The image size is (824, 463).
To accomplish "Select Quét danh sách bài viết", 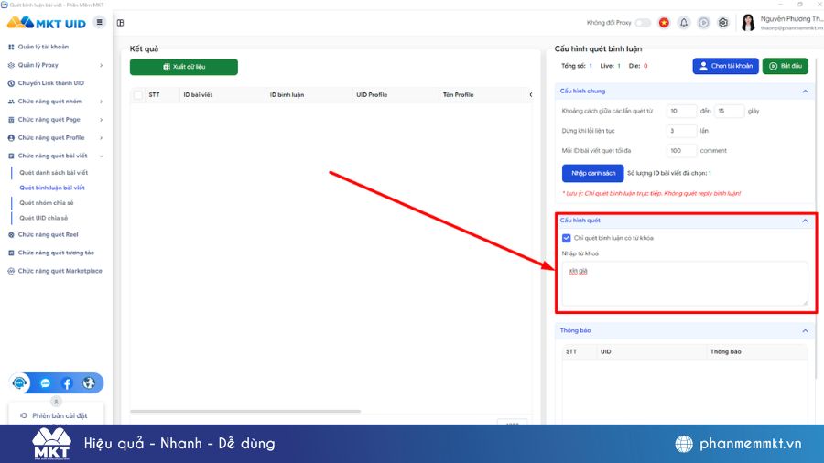I will tap(54, 172).
